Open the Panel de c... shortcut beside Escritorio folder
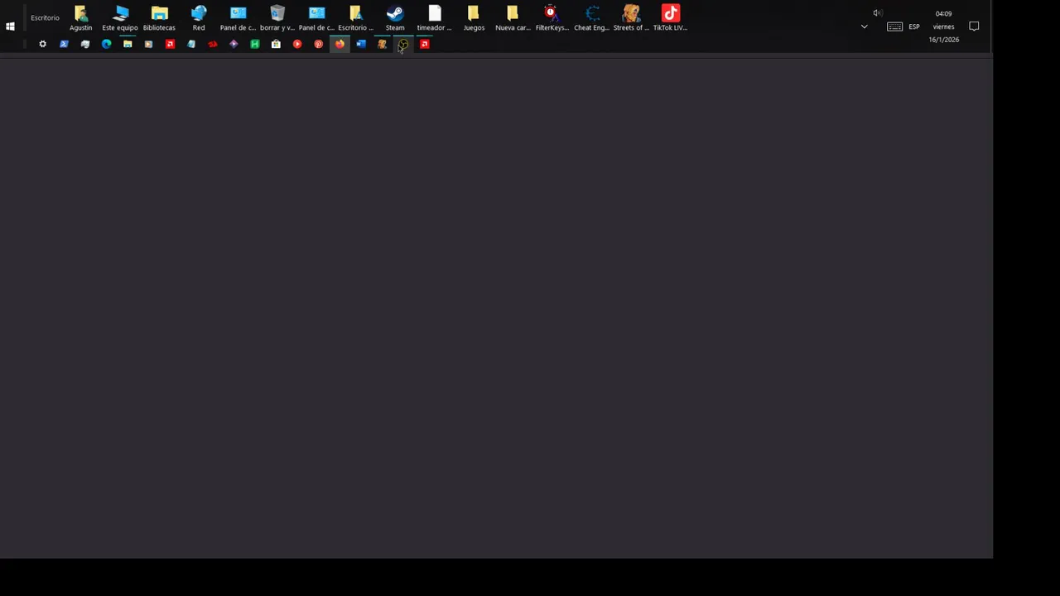1060x596 pixels. [x=316, y=18]
